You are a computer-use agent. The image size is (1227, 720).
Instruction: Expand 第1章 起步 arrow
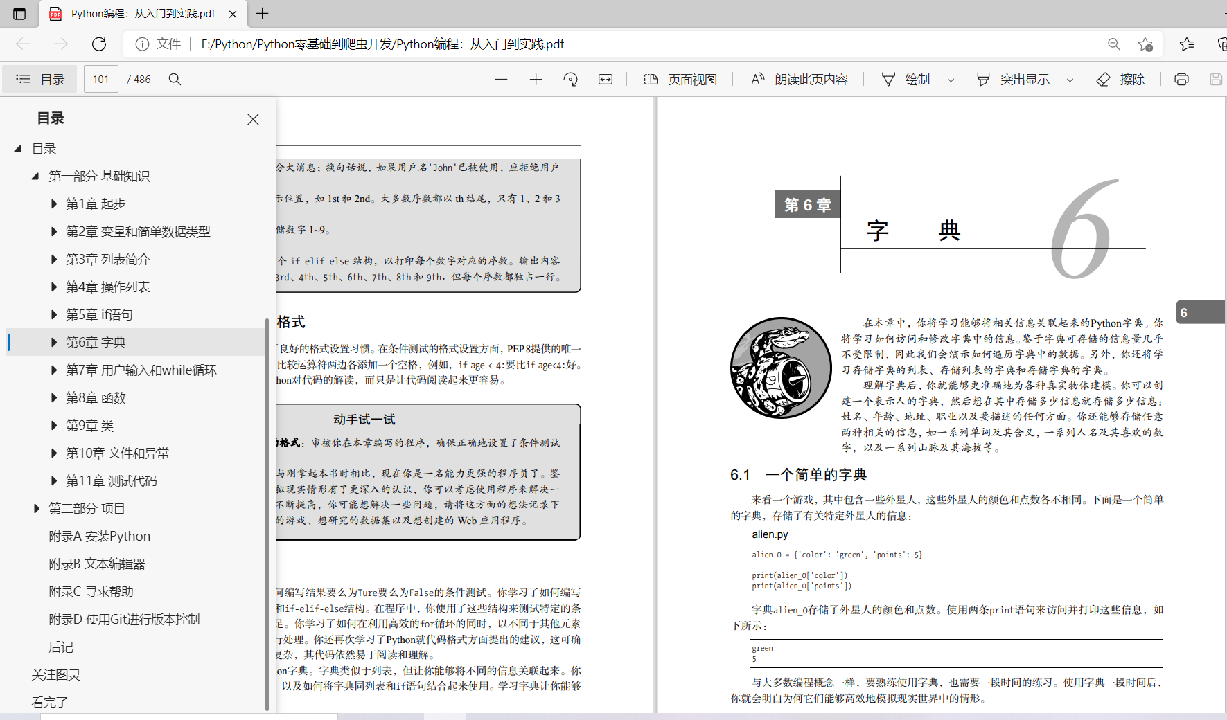tap(53, 204)
